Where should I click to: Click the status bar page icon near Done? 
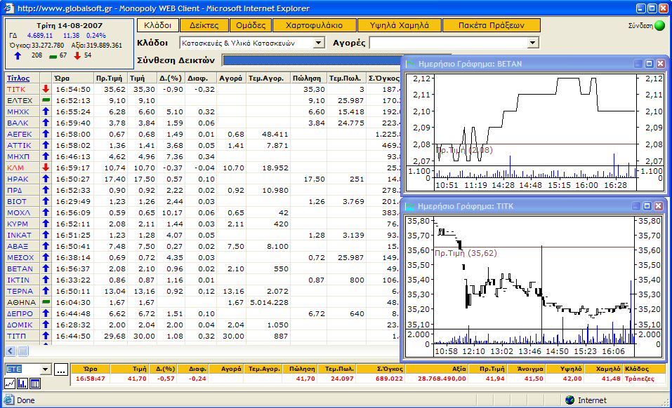tap(8, 400)
